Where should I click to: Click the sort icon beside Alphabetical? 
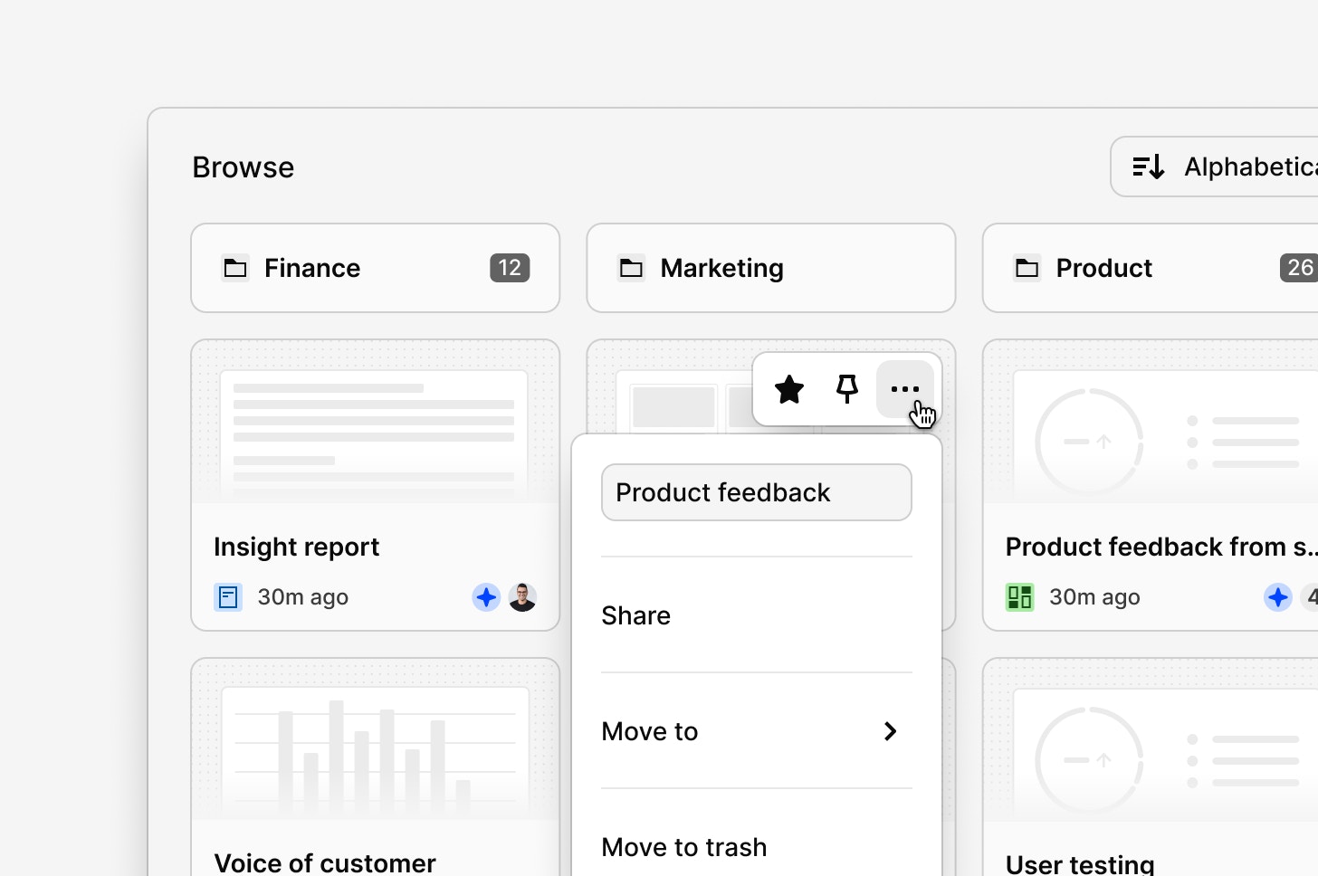1148,167
